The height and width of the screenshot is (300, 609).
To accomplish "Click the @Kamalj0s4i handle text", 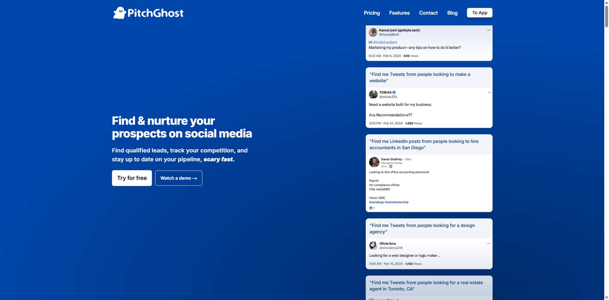I will click(389, 34).
